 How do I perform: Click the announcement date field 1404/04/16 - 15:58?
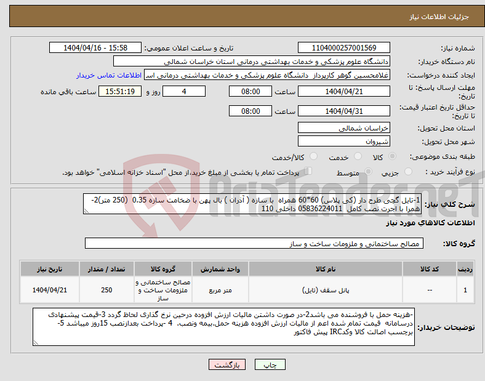coord(95,47)
